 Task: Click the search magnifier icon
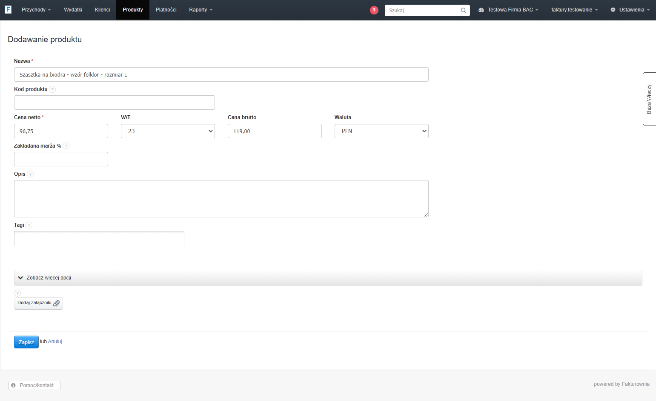click(x=464, y=10)
